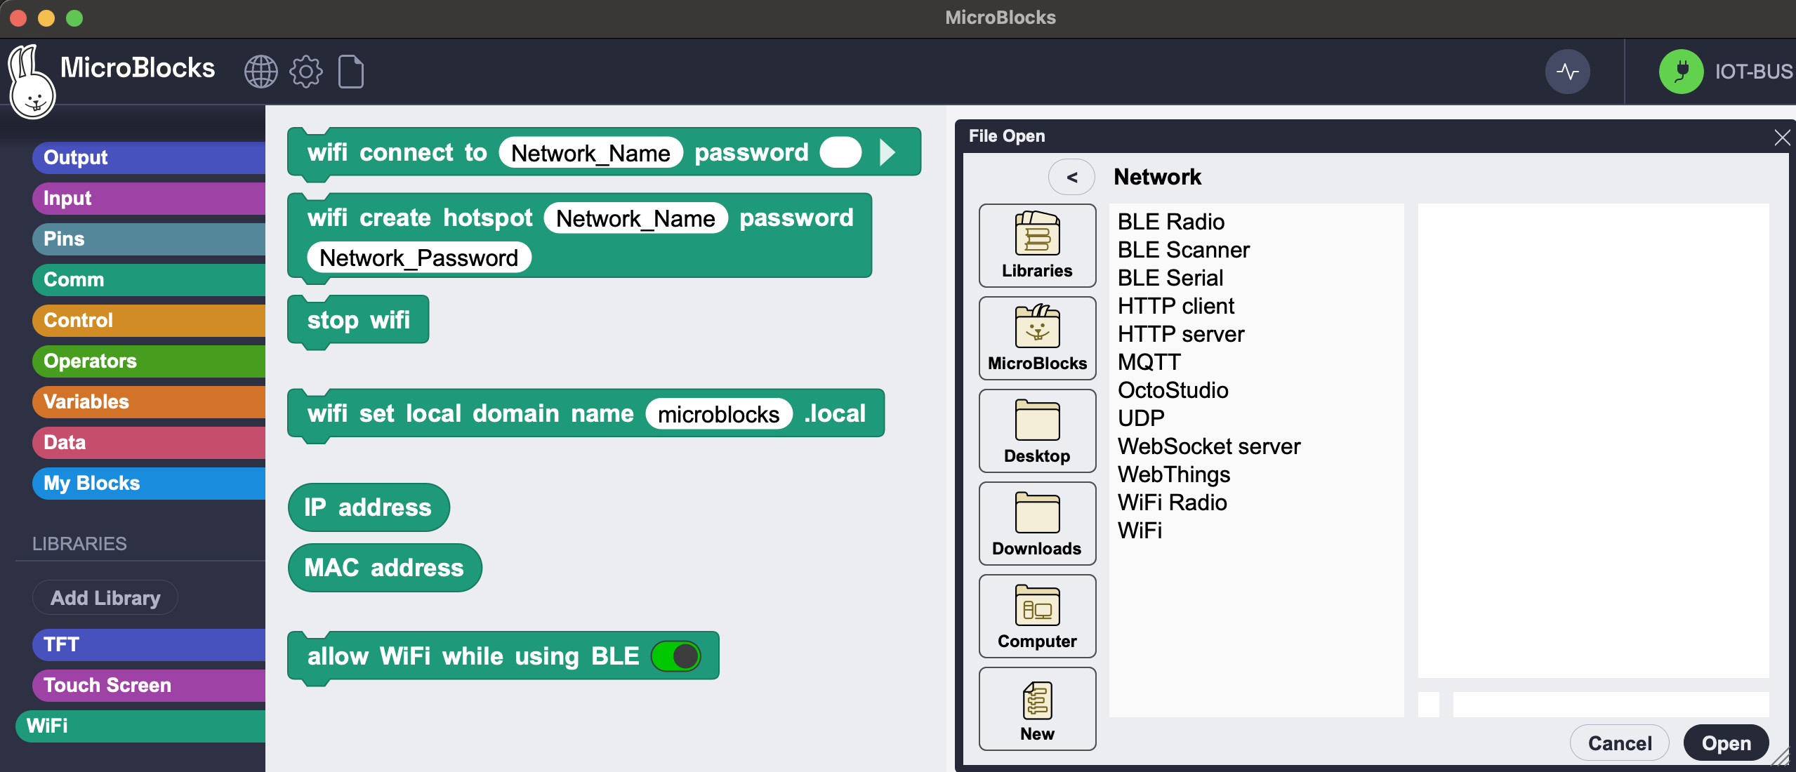Toggle allow WiFi while using BLE
The image size is (1796, 772).
[x=675, y=656]
